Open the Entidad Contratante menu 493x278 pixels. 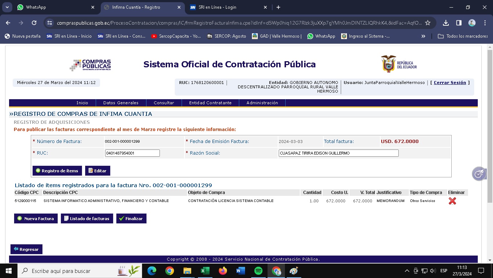pyautogui.click(x=210, y=103)
